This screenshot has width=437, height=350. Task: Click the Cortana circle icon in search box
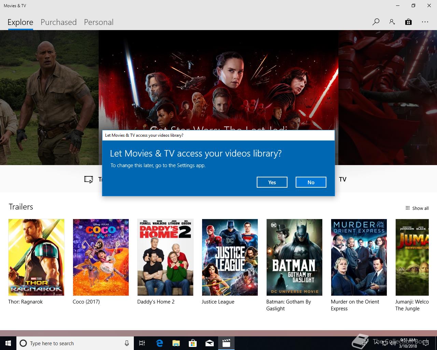point(23,343)
